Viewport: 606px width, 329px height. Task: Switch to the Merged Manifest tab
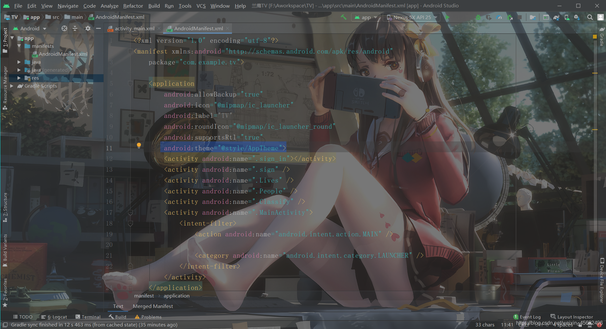pyautogui.click(x=153, y=306)
